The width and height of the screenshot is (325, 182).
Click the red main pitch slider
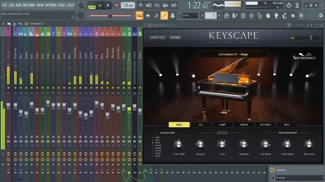coord(110,16)
